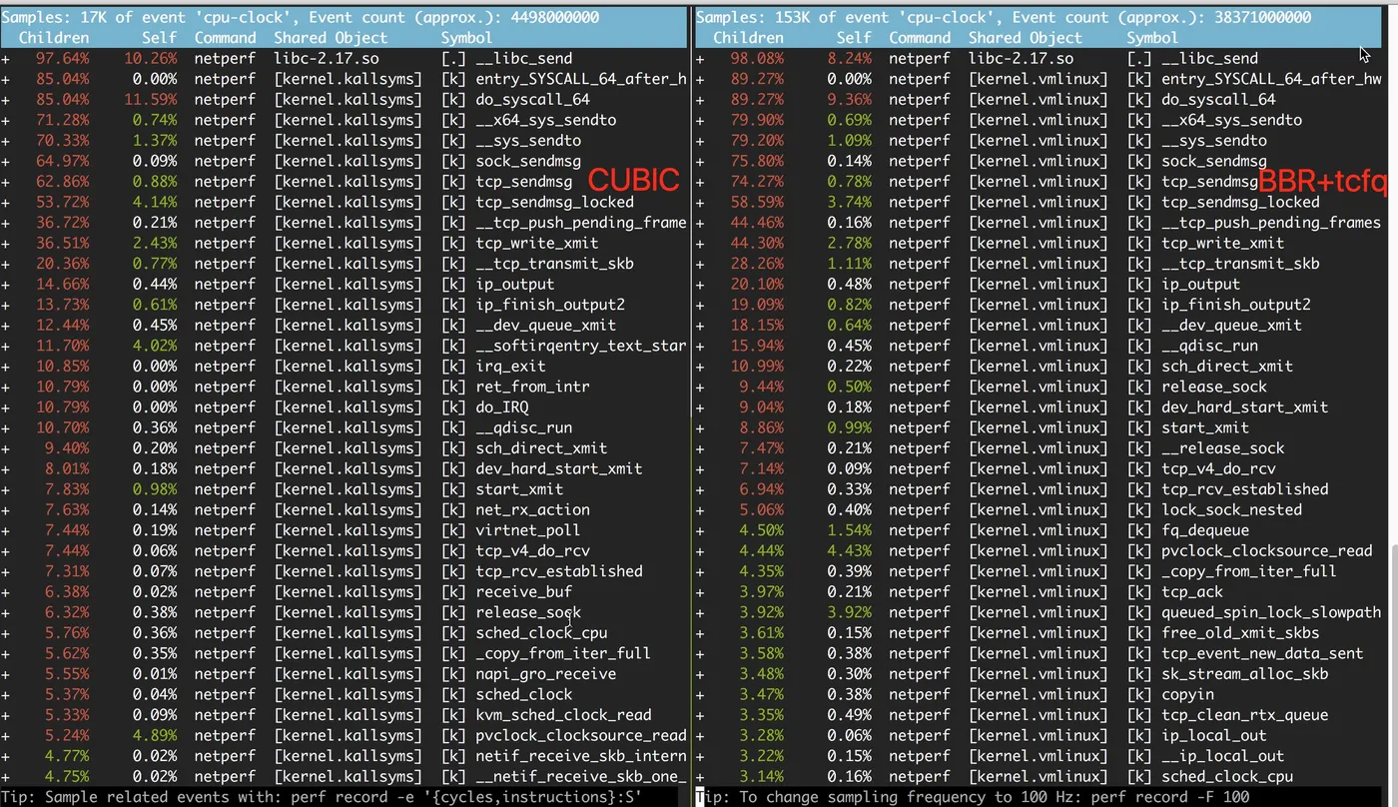Image resolution: width=1398 pixels, height=807 pixels.
Task: Select the __softirqentry_text_star symbol
Action: [581, 346]
